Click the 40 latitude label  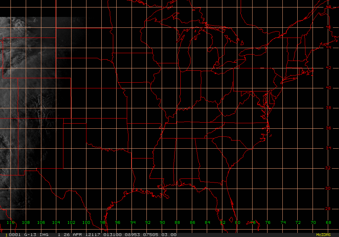[328, 88]
